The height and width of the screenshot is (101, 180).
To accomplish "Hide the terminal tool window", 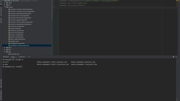I will tap(176, 57).
